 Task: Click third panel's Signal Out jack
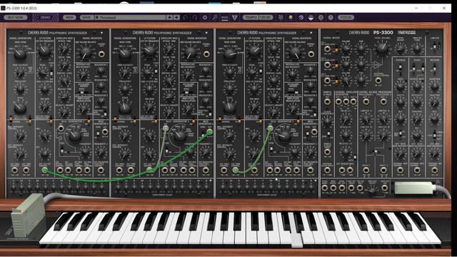[311, 54]
